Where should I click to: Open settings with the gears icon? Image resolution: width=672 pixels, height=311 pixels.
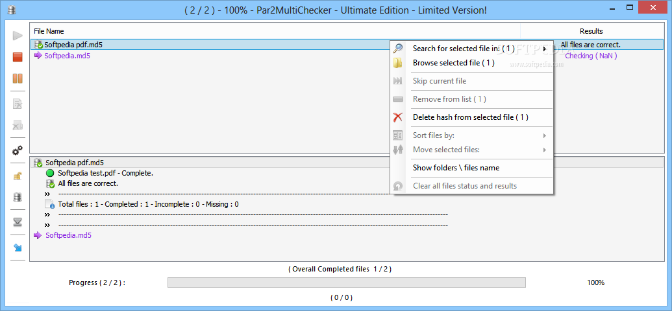(18, 150)
